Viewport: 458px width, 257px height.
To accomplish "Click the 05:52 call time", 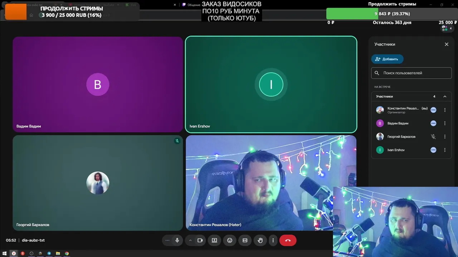I will (11, 240).
